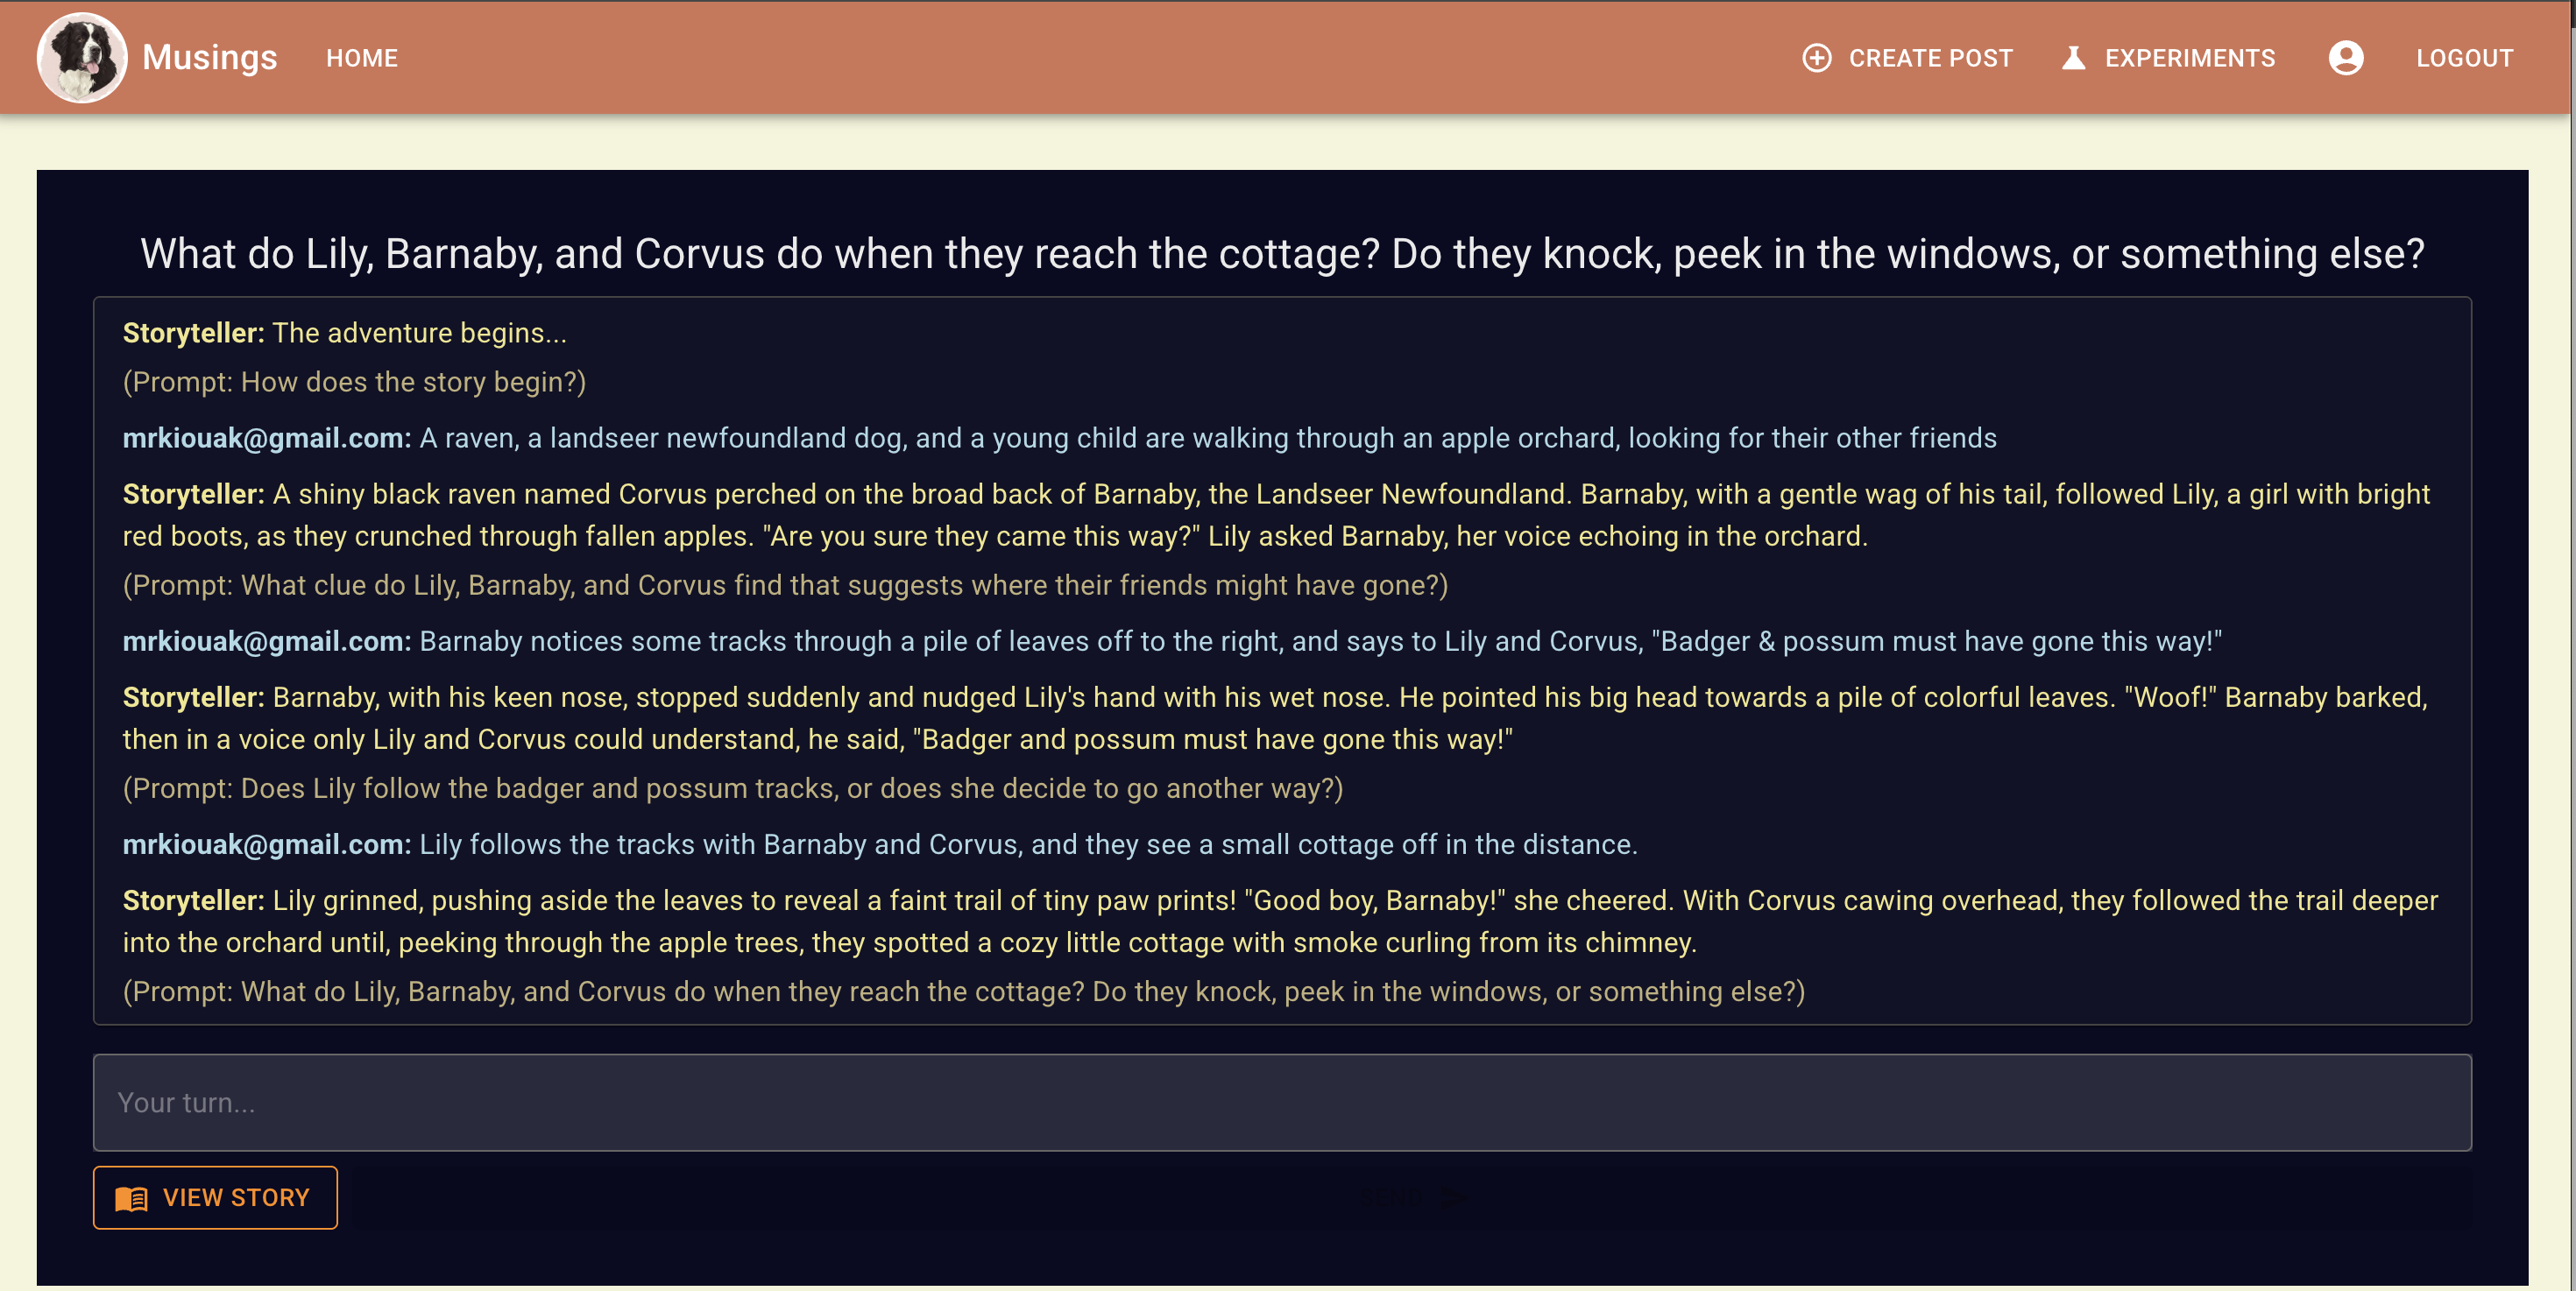This screenshot has width=2576, height=1291.
Task: Select the raven and newfoundland dog message
Action: pyautogui.click(x=1059, y=438)
